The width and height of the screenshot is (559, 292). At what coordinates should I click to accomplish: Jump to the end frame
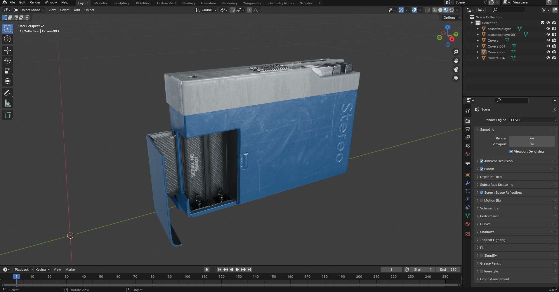click(x=249, y=270)
